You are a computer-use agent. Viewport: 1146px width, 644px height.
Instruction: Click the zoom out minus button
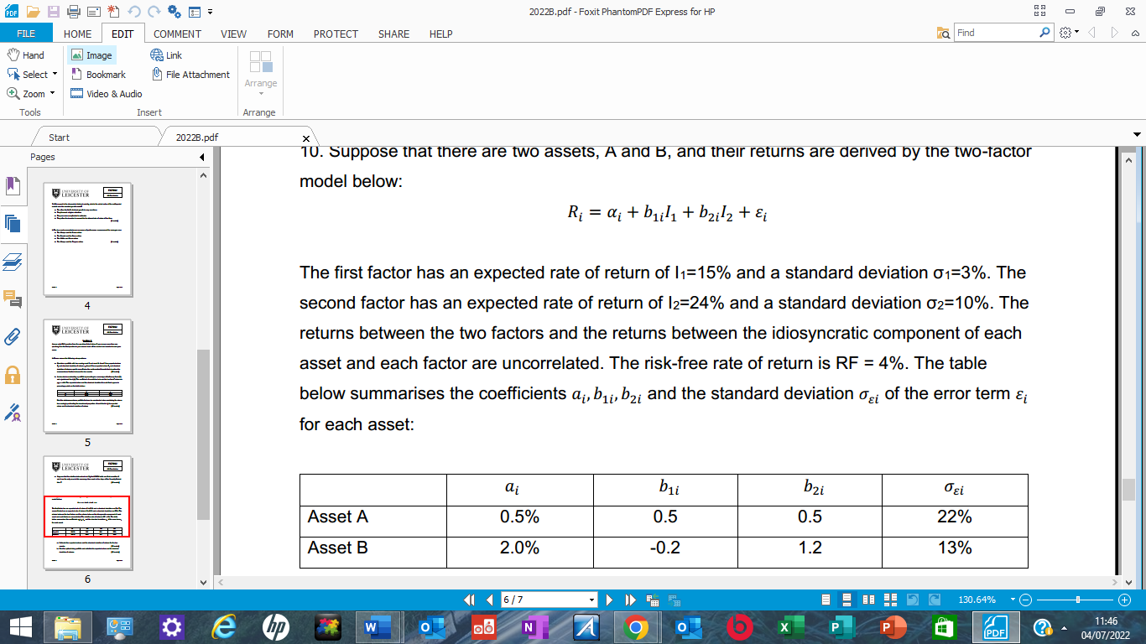(x=1025, y=600)
